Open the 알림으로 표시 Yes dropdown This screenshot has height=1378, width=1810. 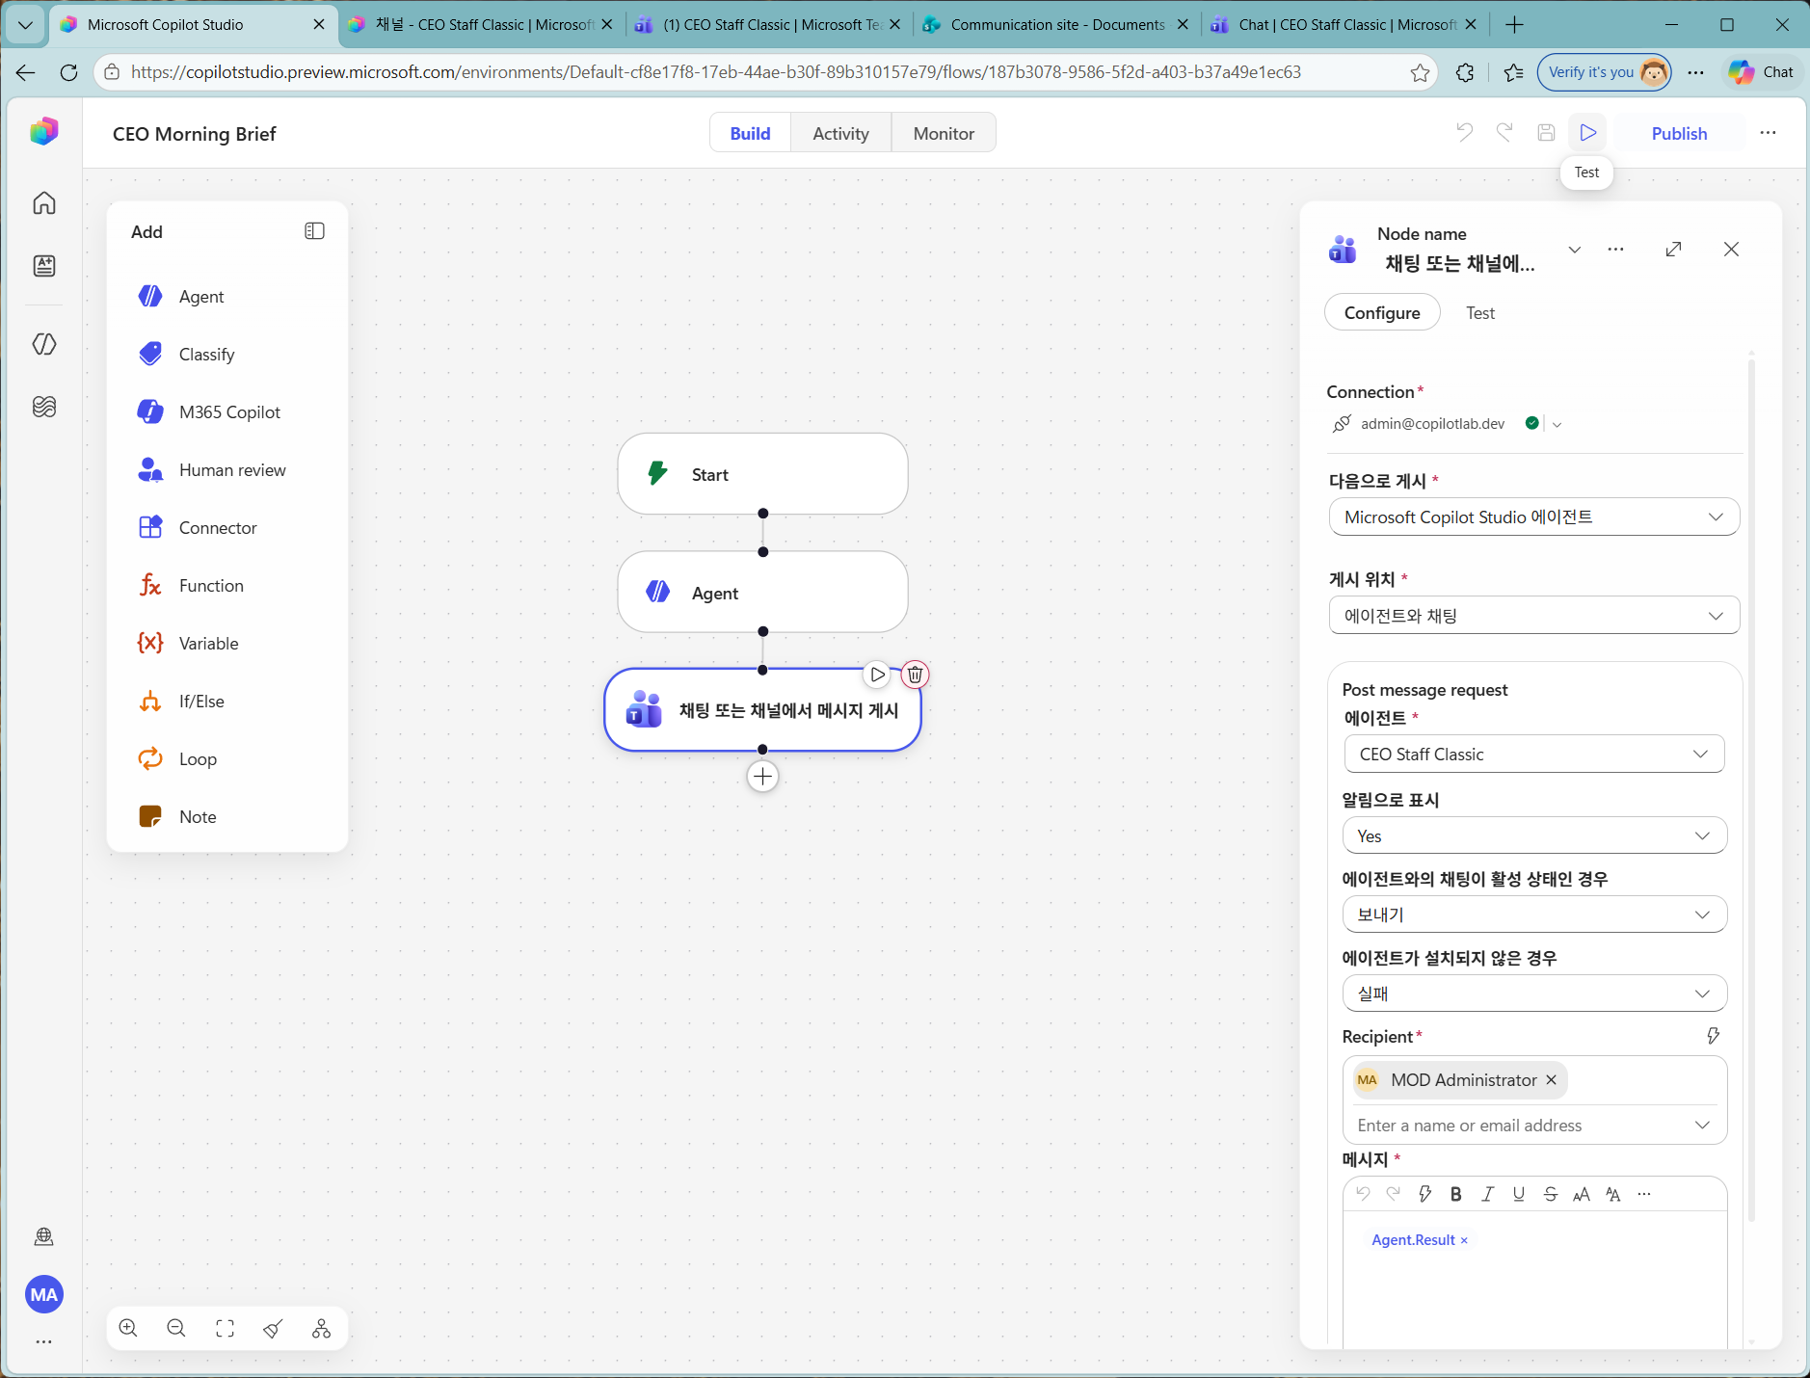tap(1534, 836)
